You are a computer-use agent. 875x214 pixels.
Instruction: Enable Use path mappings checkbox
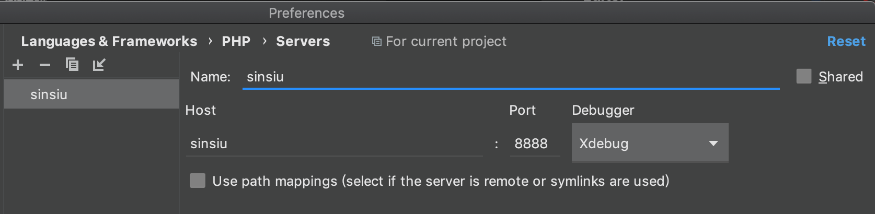(198, 181)
